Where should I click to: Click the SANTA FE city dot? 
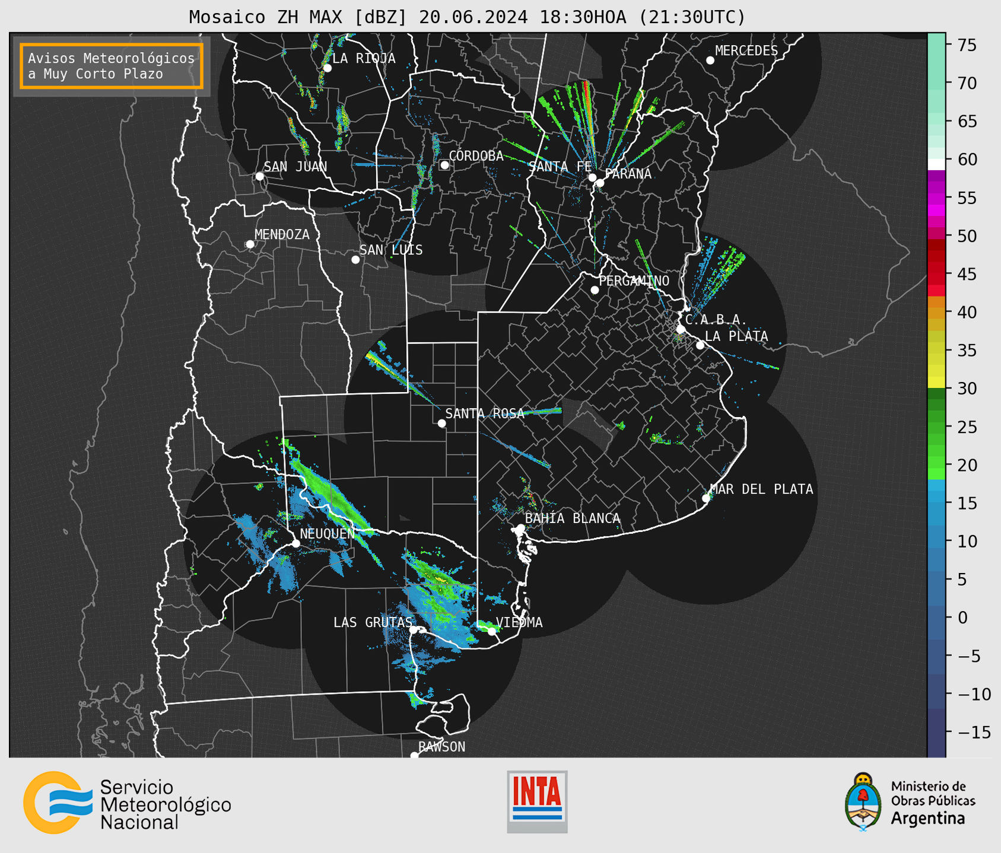point(592,177)
